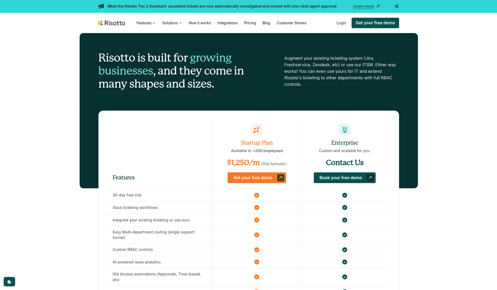Click the 30-day free trial feature text
The image size is (497, 290).
click(127, 195)
